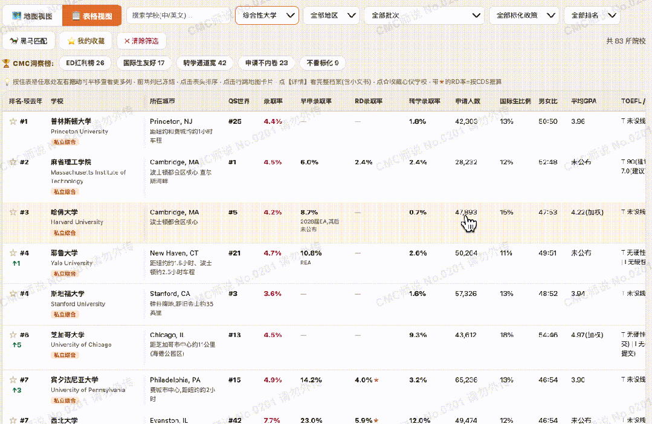Toggle the favorite star for Harvard row
This screenshot has height=424, width=652.
pos(13,212)
